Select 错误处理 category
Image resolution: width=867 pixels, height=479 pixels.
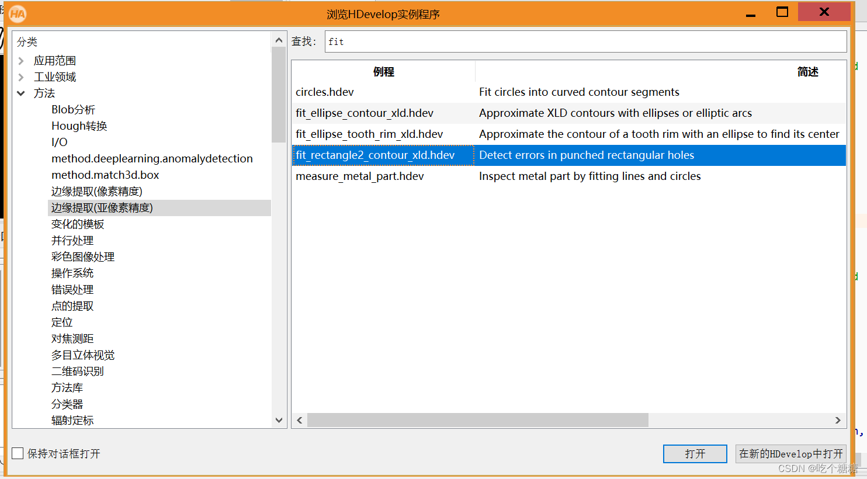pos(72,290)
